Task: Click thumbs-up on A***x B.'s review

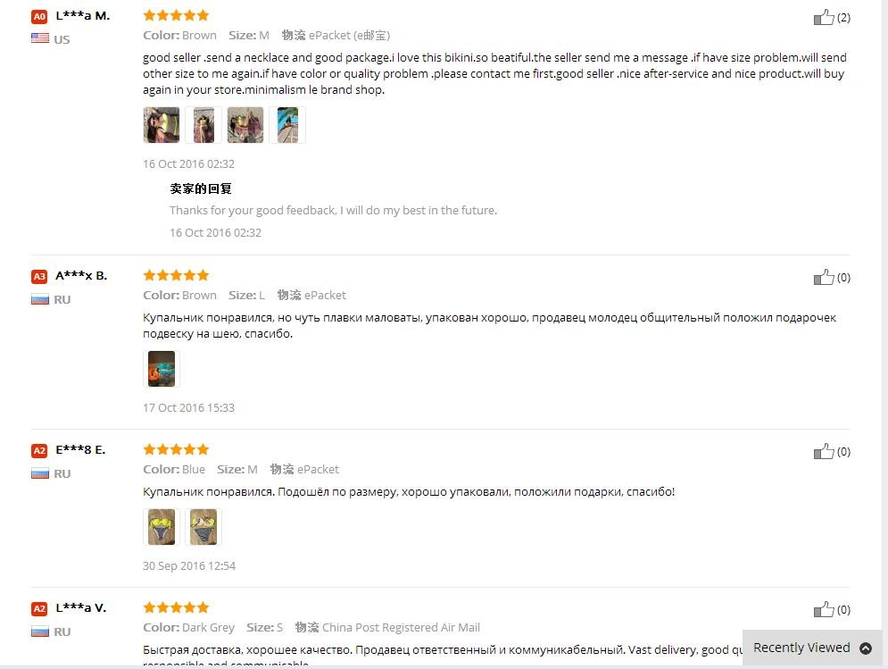Action: tap(824, 277)
